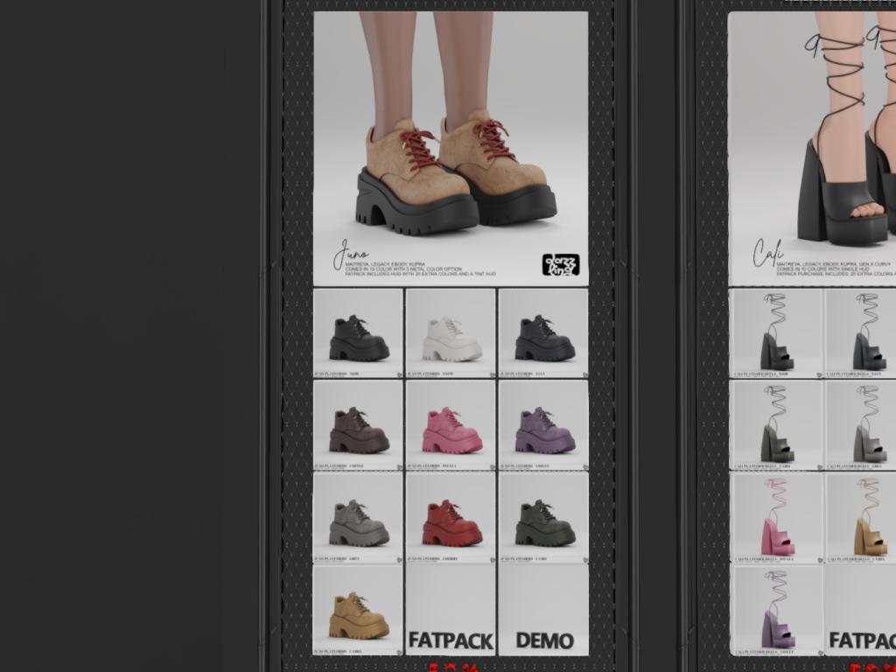
Task: Choose the white Juno platform shoe
Action: point(451,333)
